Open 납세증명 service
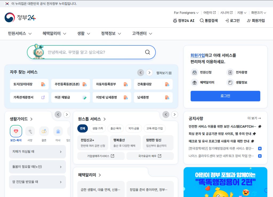 153,97
